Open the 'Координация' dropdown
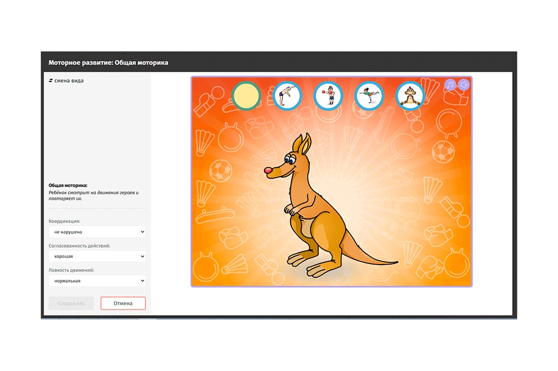The height and width of the screenshot is (371, 558). 97,232
